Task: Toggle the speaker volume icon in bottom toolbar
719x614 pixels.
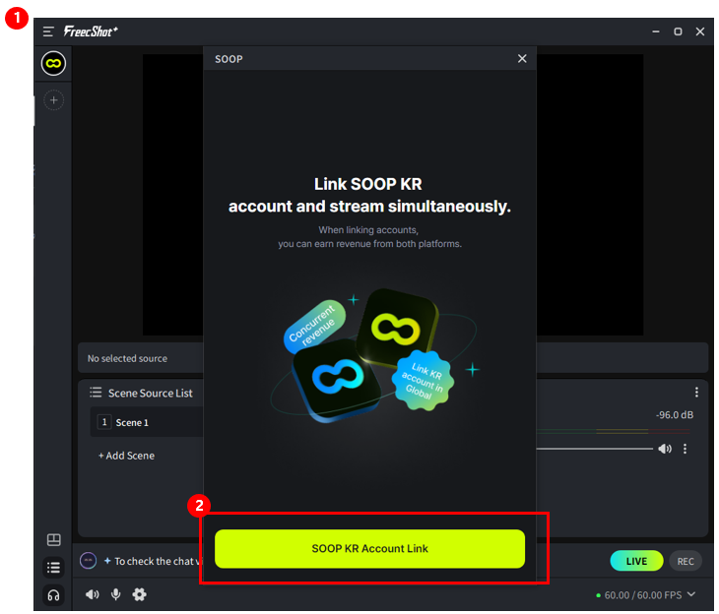Action: tap(93, 594)
